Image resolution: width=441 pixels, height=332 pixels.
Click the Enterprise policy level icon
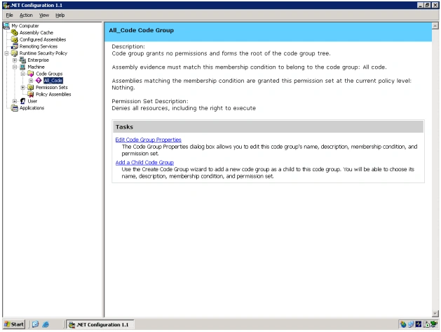[x=22, y=60]
